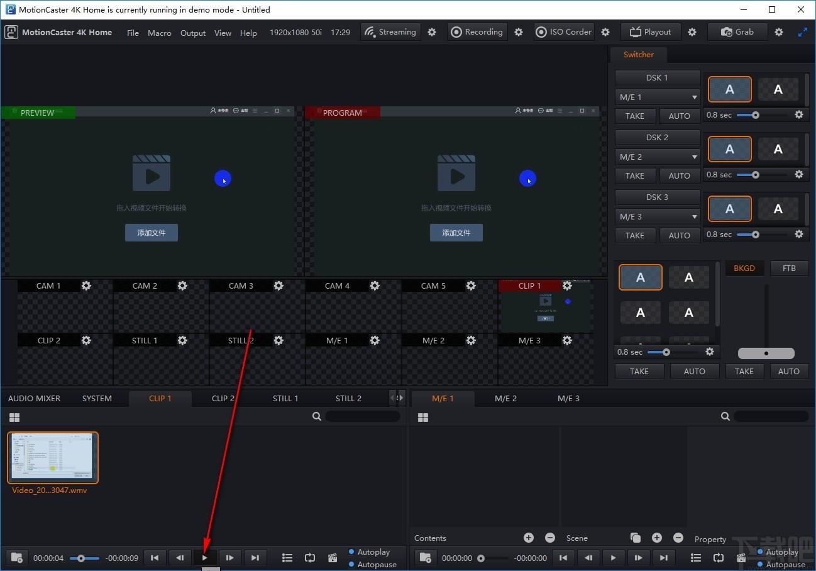816x571 pixels.
Task: Select Video_20...3047.wmv clip thumbnail
Action: (x=53, y=457)
